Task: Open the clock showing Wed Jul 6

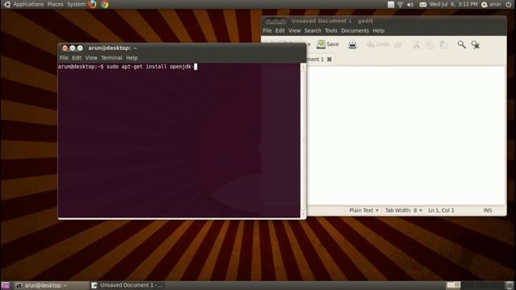Action: coord(453,4)
